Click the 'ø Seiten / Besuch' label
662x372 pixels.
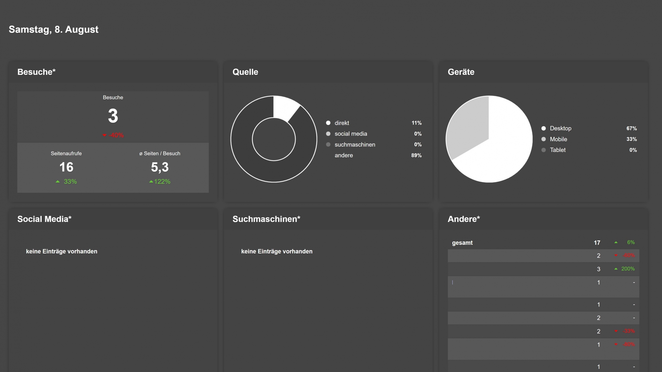point(160,153)
